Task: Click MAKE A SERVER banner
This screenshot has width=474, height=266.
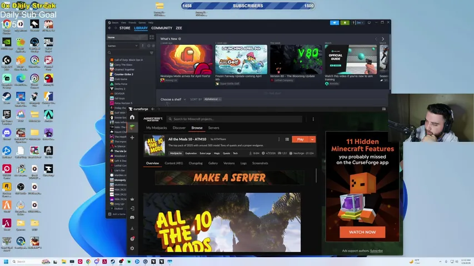Action: click(229, 178)
